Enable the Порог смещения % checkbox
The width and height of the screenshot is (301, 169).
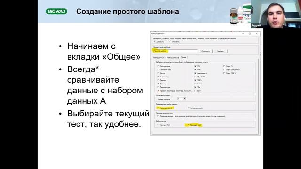tap(224, 70)
